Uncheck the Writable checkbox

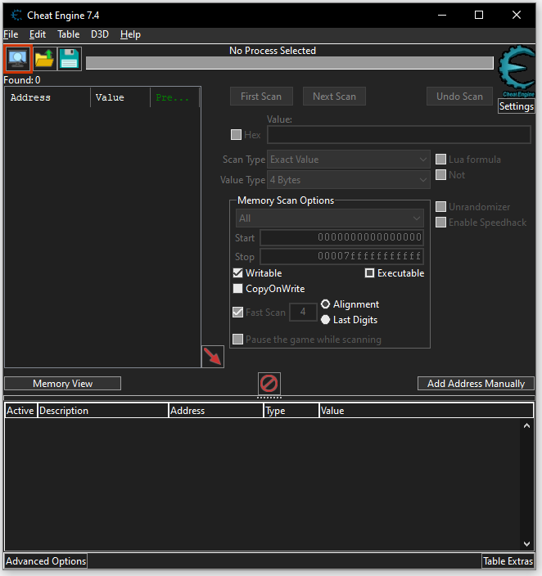pos(238,273)
